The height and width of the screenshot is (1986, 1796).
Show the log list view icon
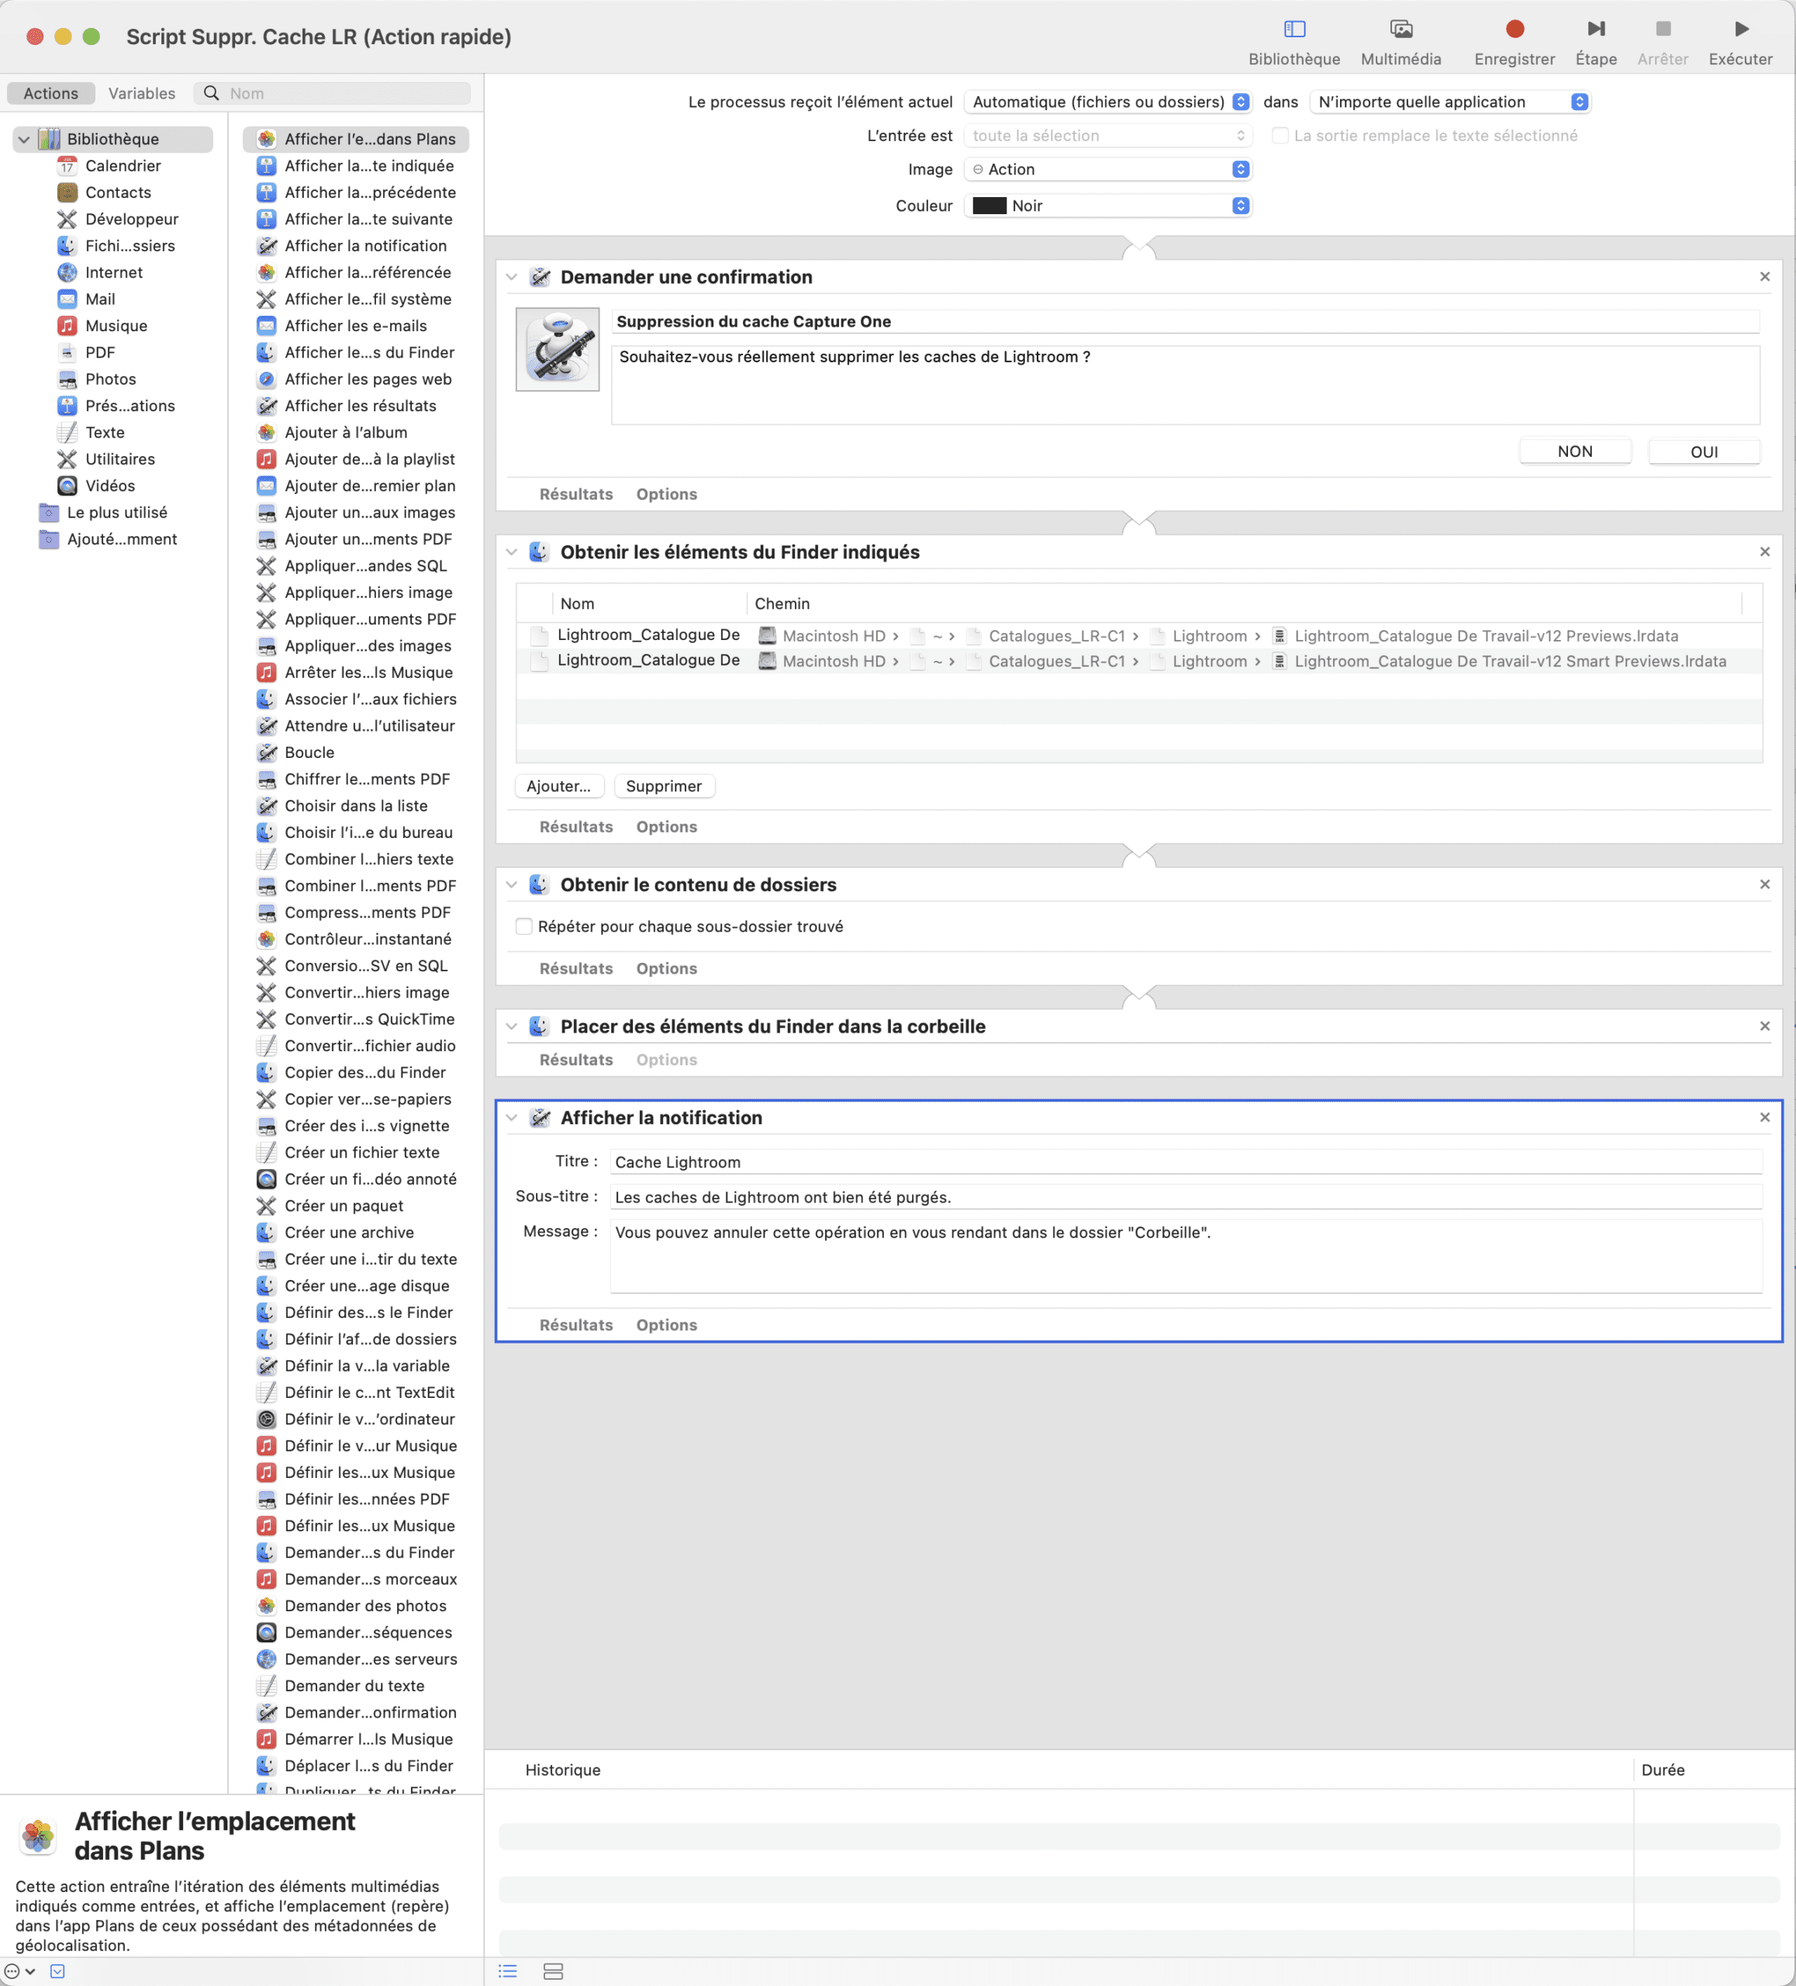tap(508, 1970)
